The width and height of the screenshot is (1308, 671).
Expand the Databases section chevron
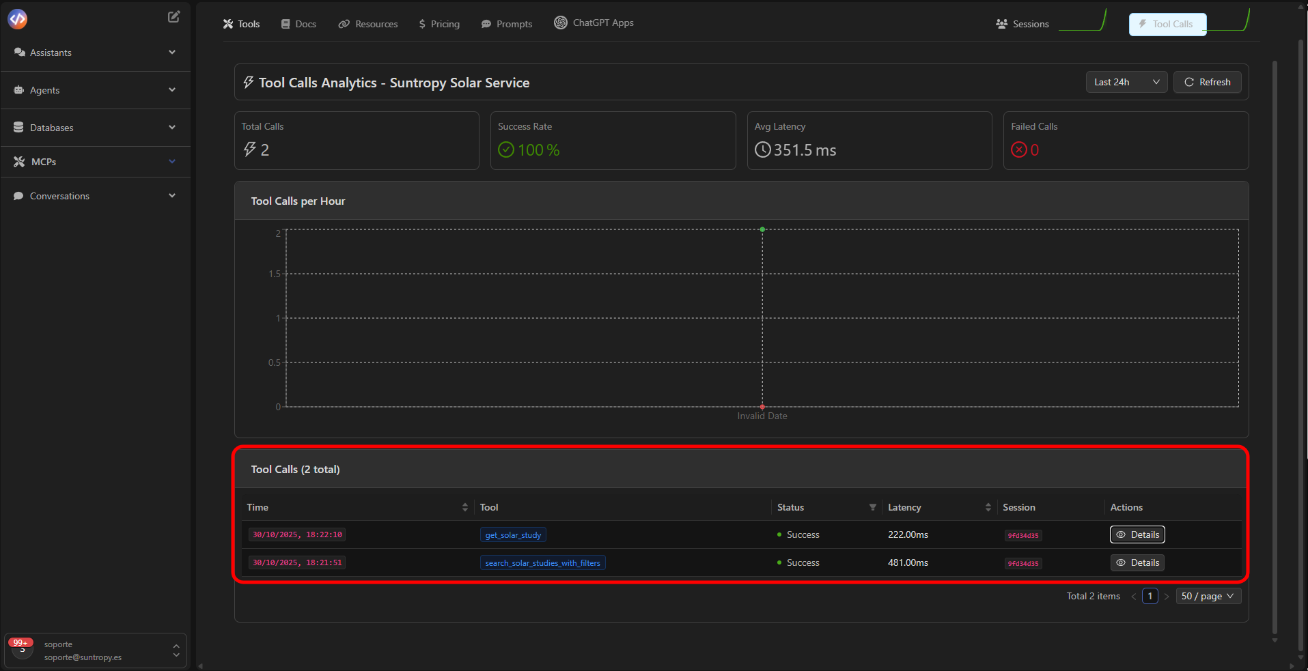click(172, 127)
